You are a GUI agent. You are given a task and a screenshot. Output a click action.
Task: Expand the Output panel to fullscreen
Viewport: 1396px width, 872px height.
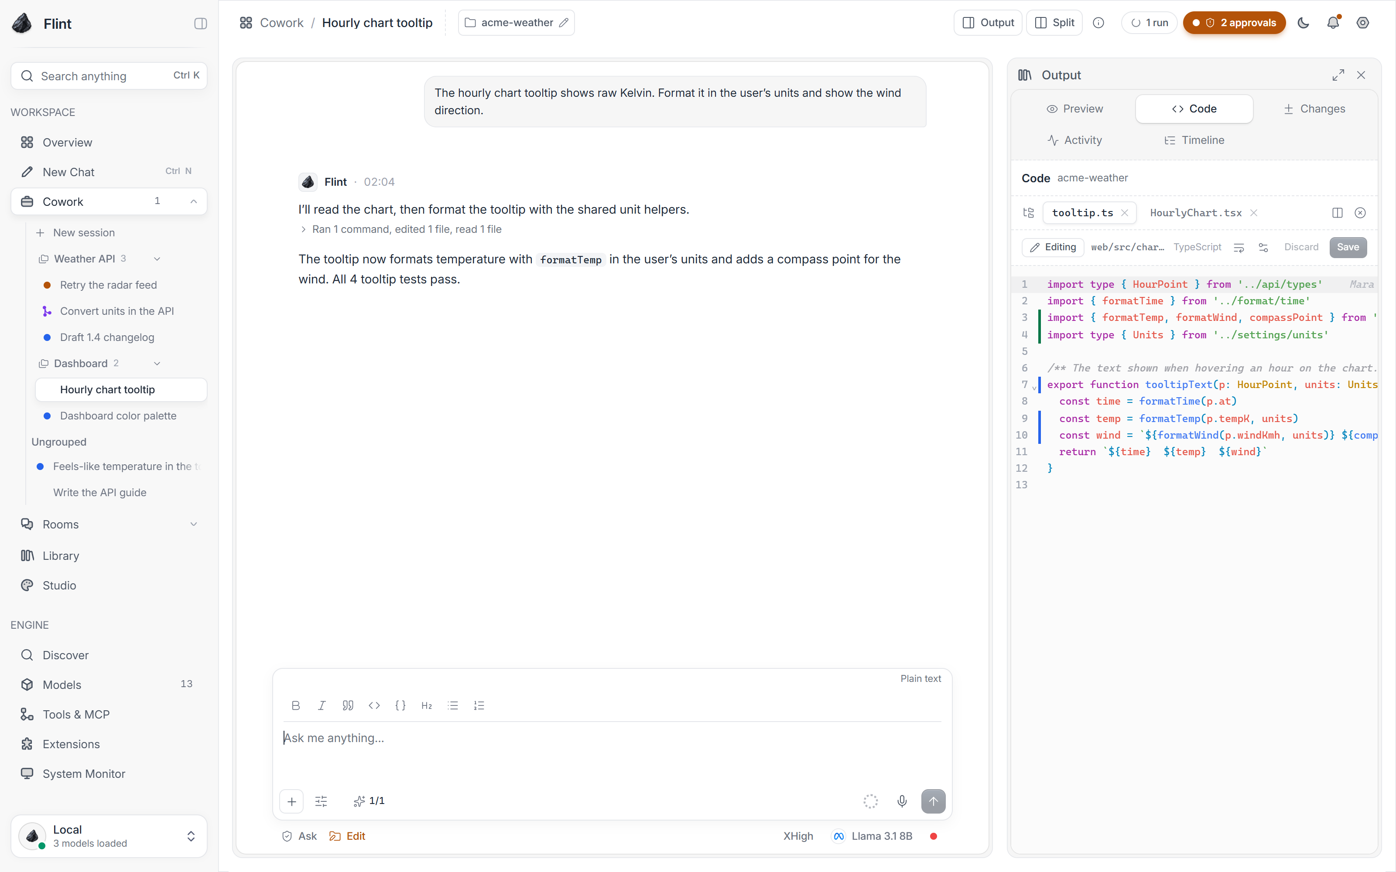coord(1338,75)
